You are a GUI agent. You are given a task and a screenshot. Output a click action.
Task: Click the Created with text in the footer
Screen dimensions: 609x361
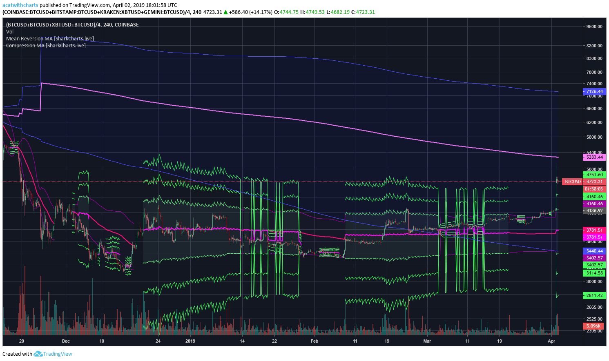tap(17, 354)
